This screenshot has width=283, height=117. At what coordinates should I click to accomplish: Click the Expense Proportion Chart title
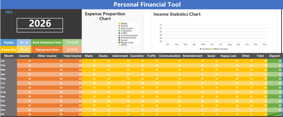(x=105, y=16)
